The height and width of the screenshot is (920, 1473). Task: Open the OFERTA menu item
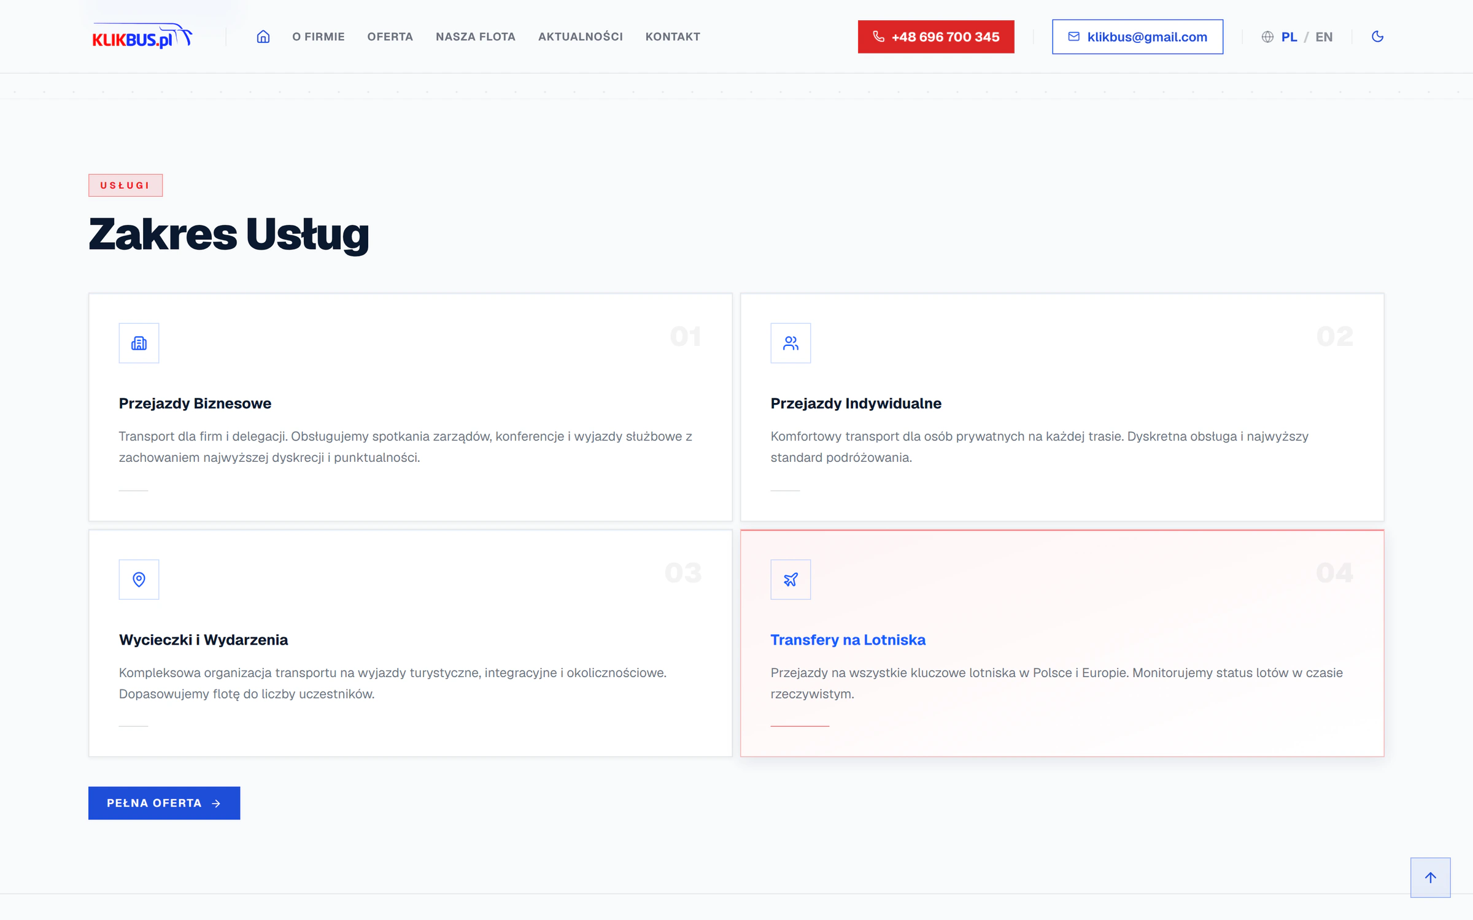point(390,37)
